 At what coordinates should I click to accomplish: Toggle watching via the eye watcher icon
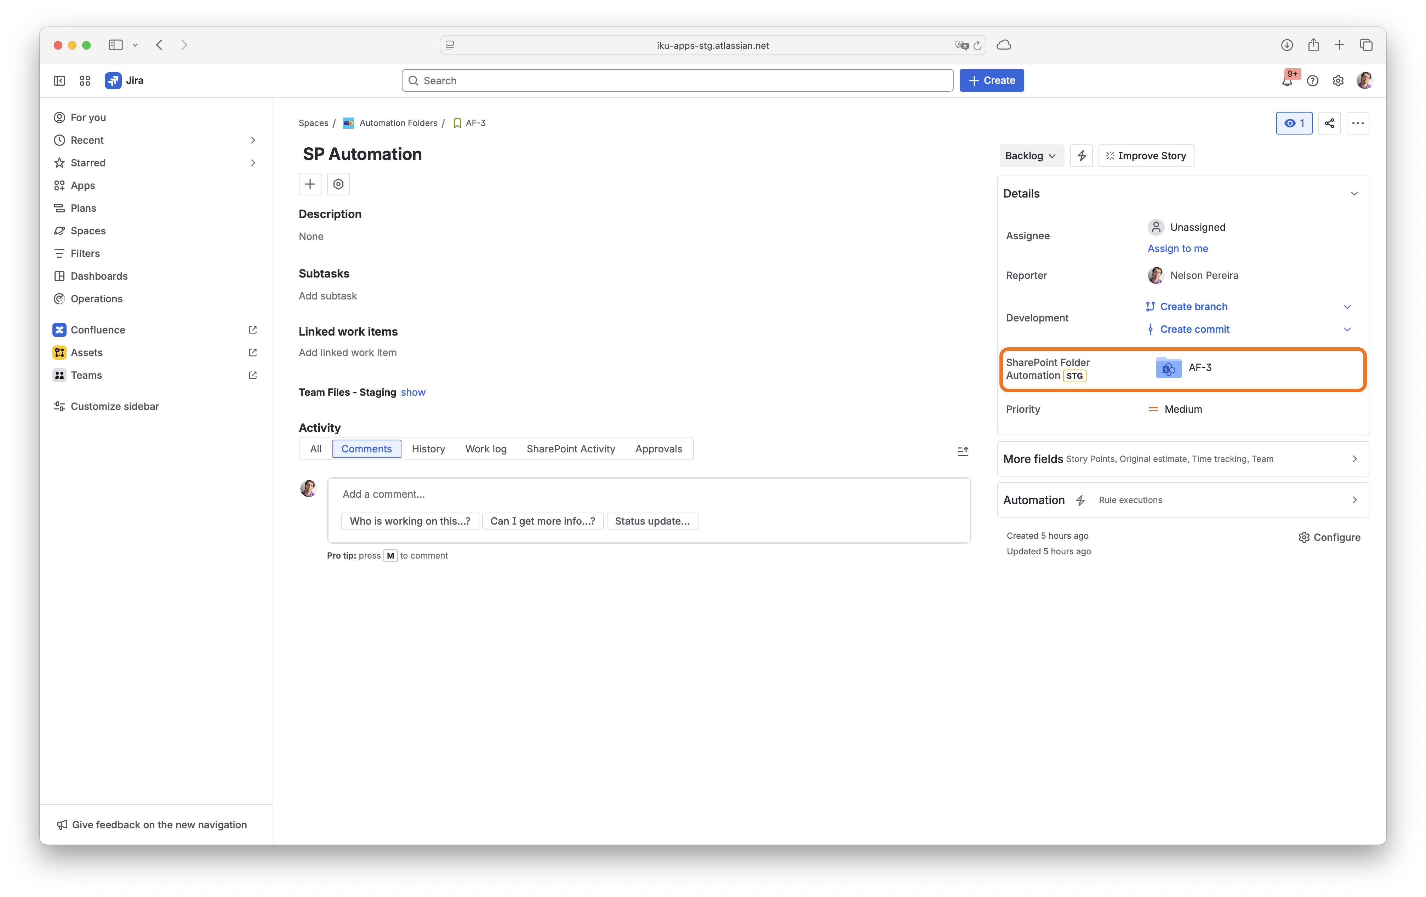[x=1294, y=122]
